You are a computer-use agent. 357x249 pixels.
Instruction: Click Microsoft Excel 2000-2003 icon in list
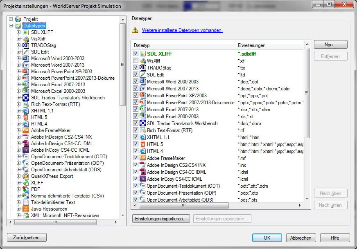click(143, 116)
